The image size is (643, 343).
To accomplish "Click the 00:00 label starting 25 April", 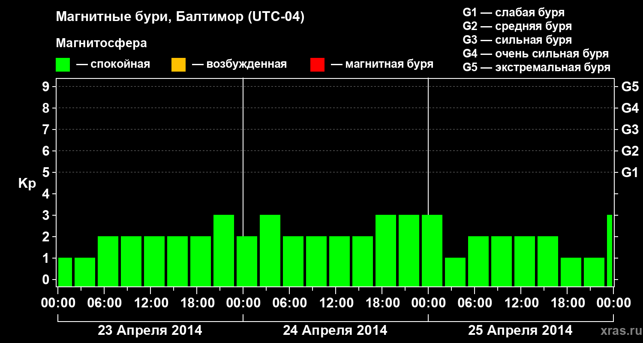I will click(x=428, y=303).
